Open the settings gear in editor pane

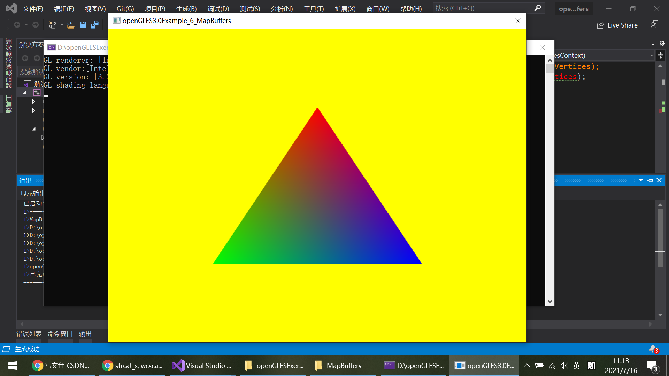(663, 44)
